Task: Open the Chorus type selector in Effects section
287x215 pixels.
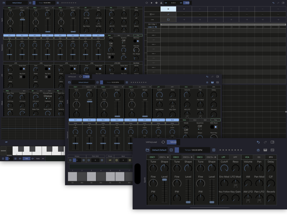Action: pyautogui.click(x=48, y=97)
